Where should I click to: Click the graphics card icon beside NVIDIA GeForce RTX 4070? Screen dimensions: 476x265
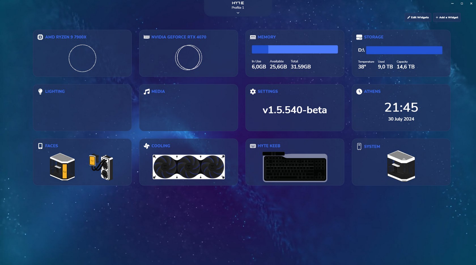click(x=146, y=37)
